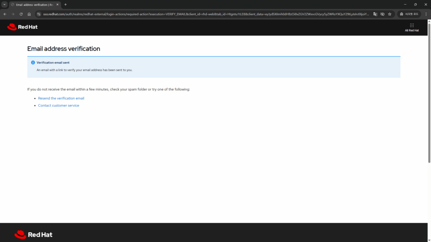Click the home button in toolbar
Screen dimensions: 431x242
click(x=29, y=14)
